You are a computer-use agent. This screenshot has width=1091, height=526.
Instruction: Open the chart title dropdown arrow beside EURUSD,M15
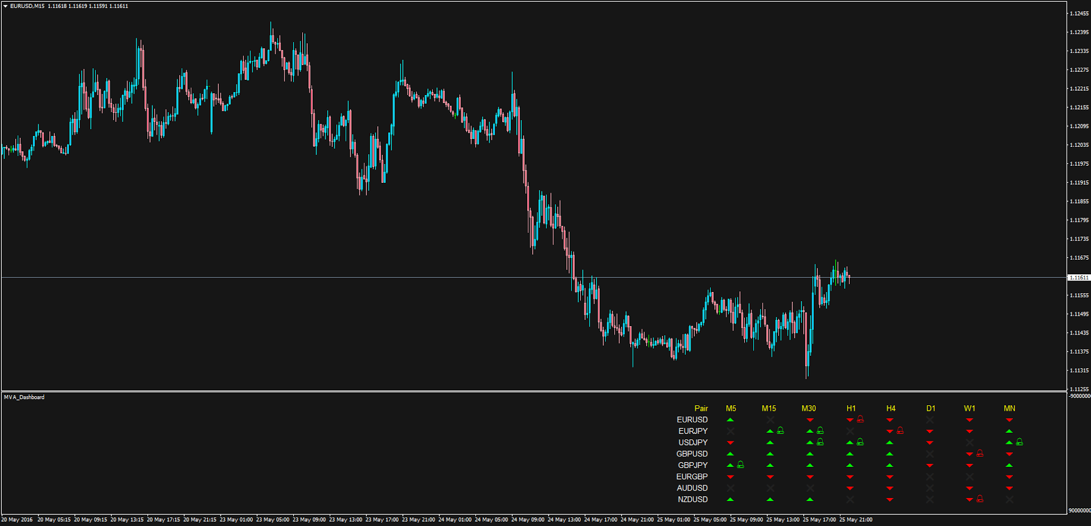point(5,6)
